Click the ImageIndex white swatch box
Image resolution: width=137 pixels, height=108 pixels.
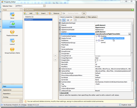(96, 60)
